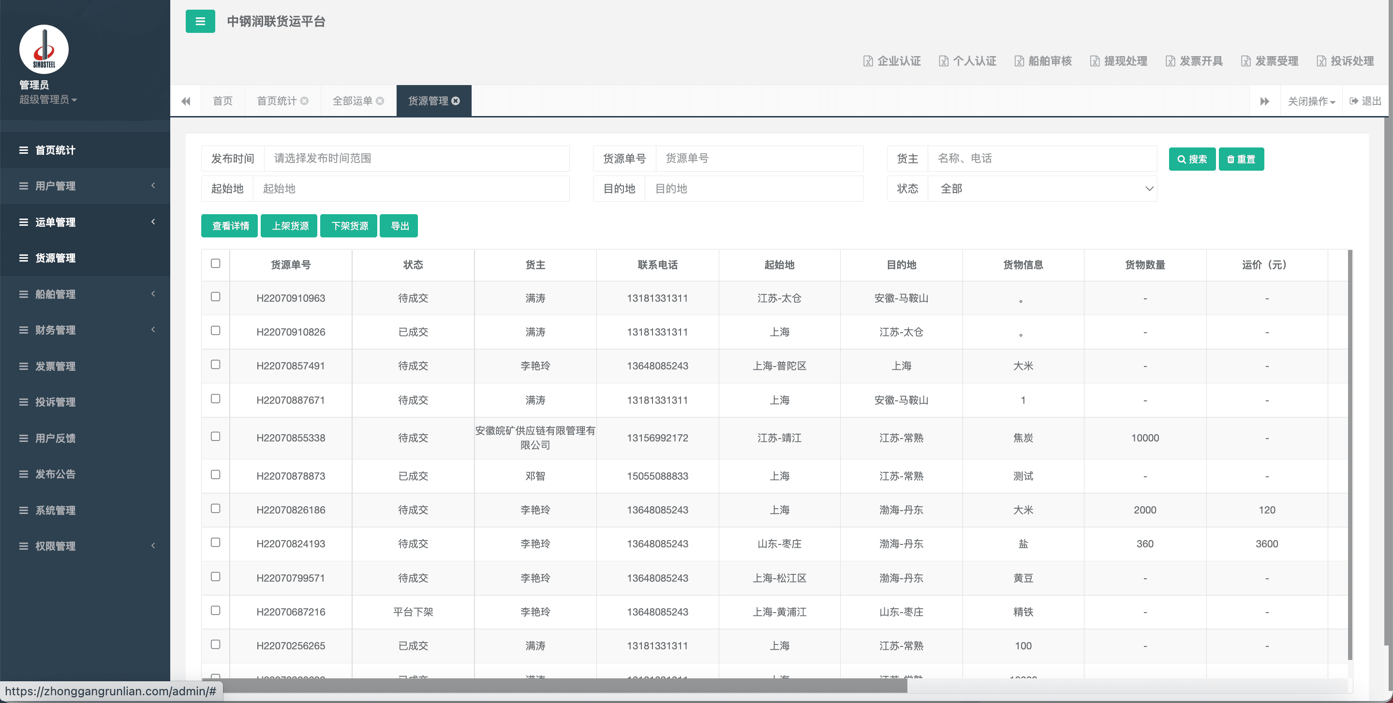Select checkbox for order H22070826186
The width and height of the screenshot is (1393, 703).
215,509
